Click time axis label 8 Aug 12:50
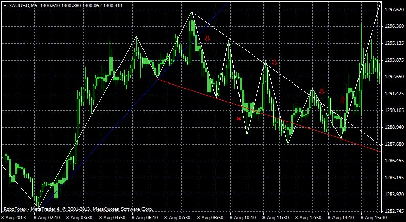This screenshot has width=406, height=222. (308, 218)
